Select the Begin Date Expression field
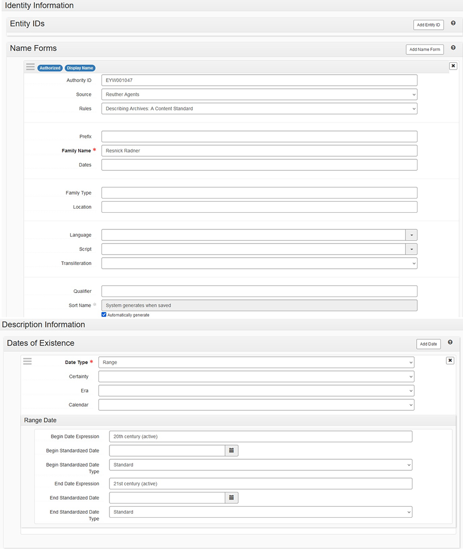Screen dimensions: 463x550 click(x=260, y=437)
